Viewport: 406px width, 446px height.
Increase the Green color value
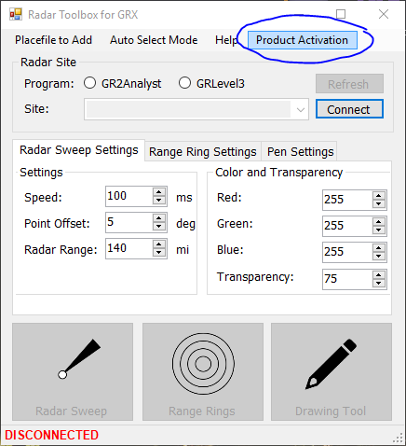(x=379, y=222)
